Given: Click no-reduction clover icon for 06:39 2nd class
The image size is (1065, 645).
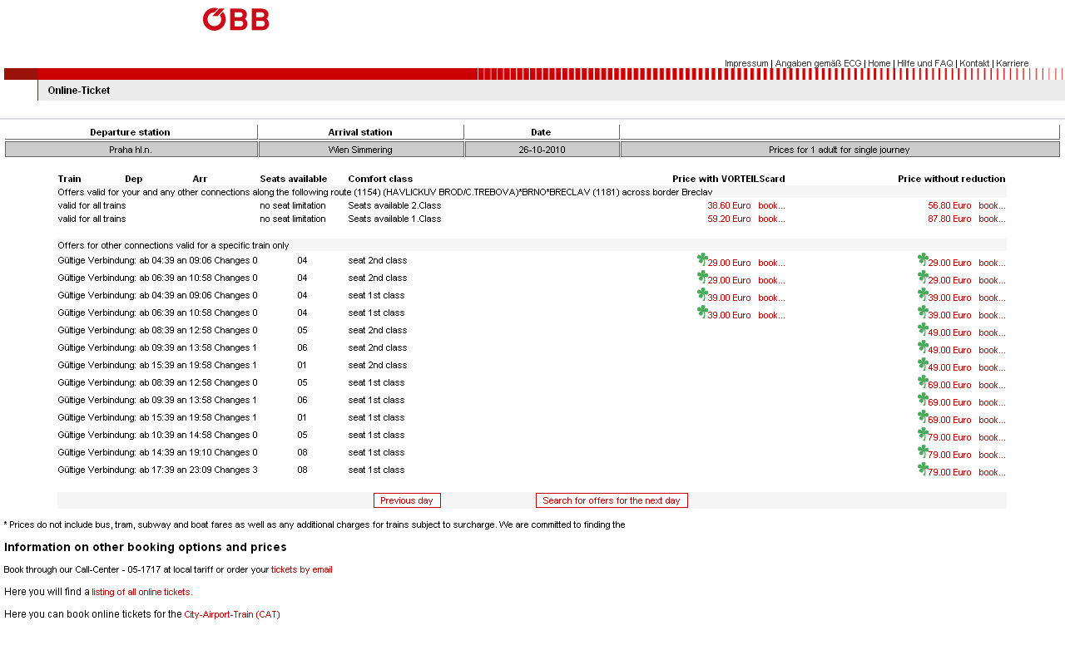Looking at the screenshot, I should (923, 277).
